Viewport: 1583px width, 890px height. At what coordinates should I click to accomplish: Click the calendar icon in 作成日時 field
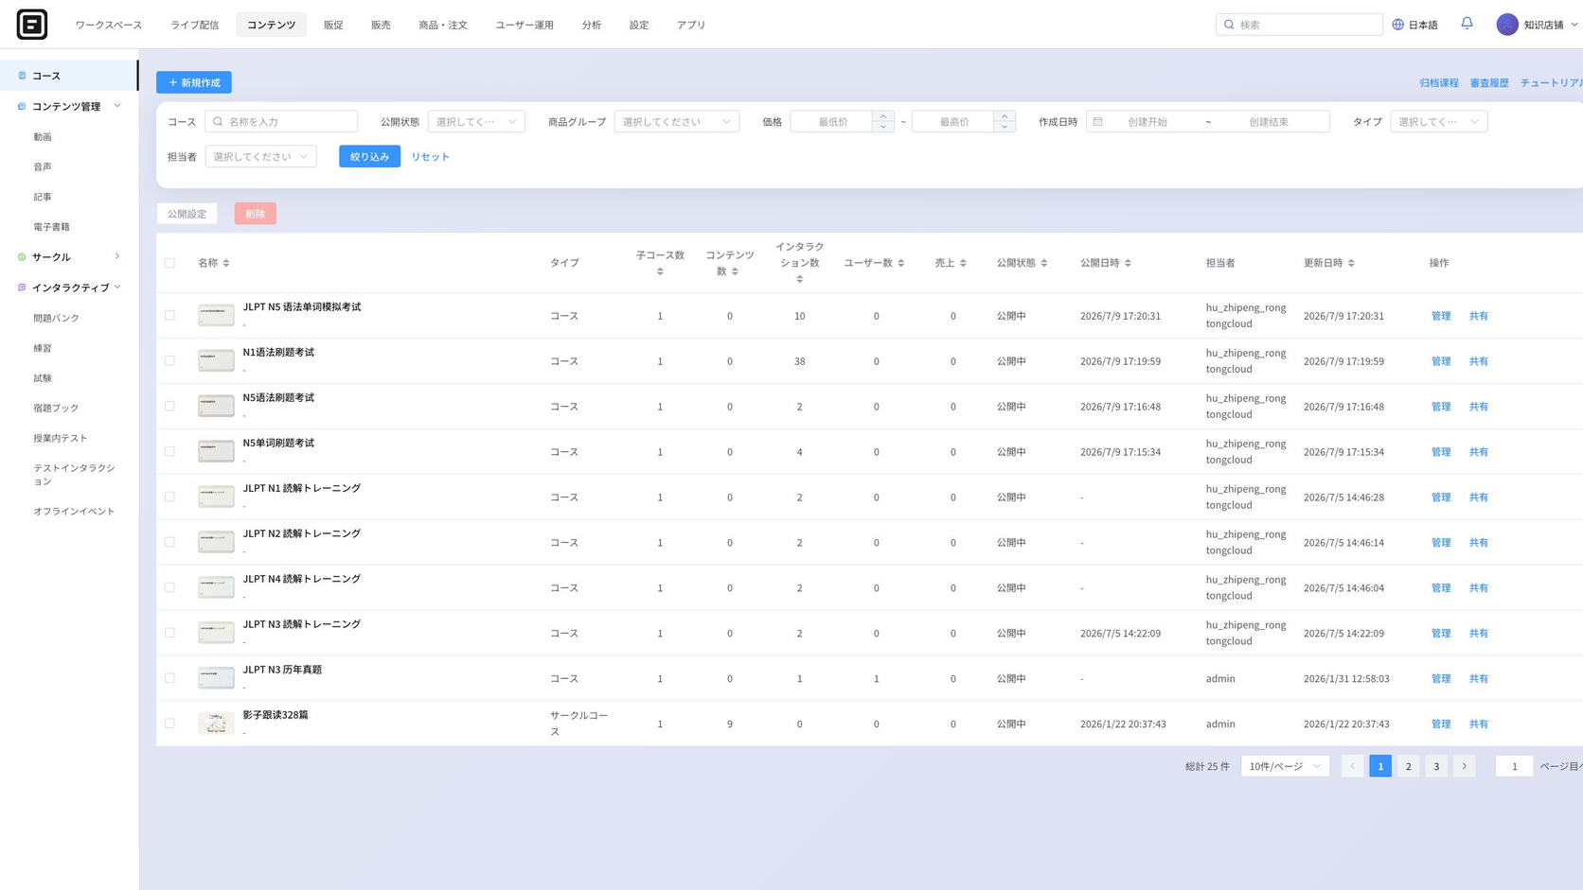pos(1098,122)
